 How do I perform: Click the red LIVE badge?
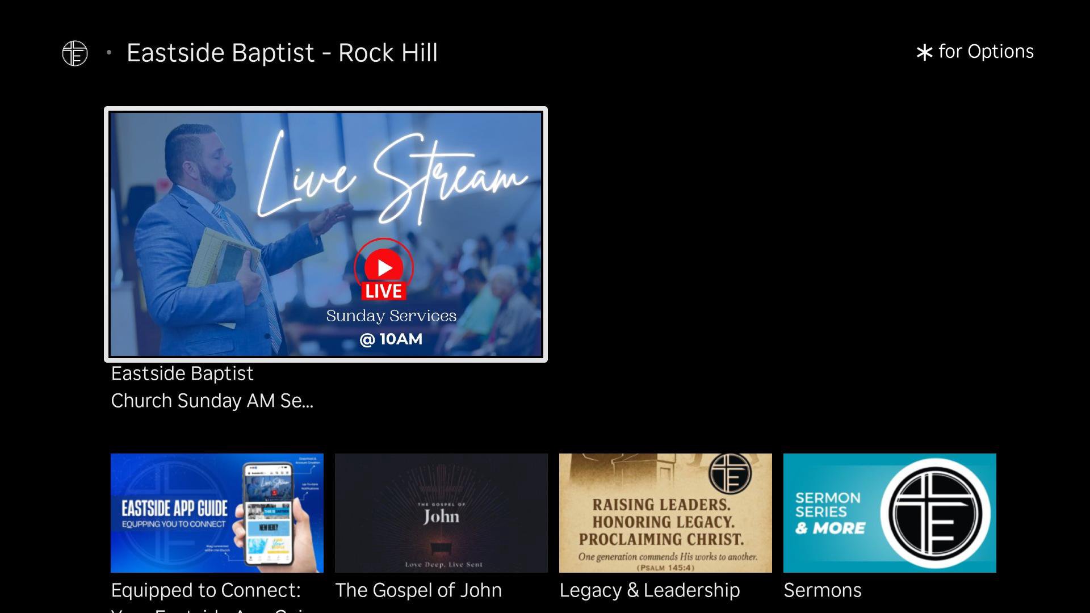tap(384, 291)
